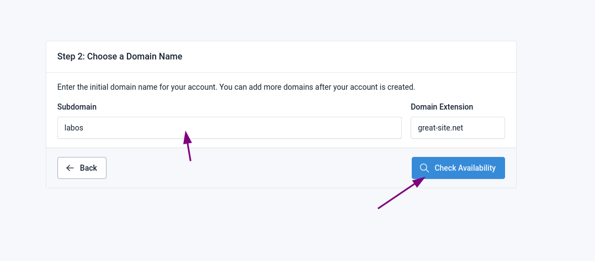Click the magnifying glass search icon
The width and height of the screenshot is (595, 261).
[x=424, y=168]
